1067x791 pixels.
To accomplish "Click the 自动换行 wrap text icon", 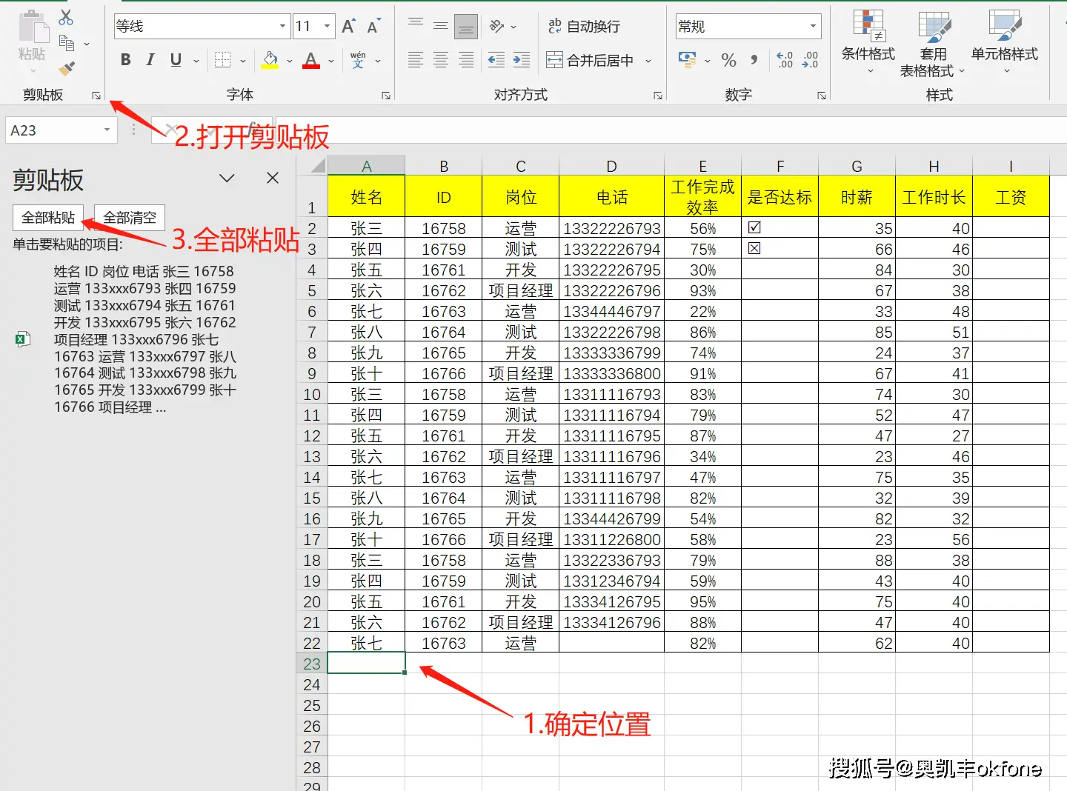I will (555, 26).
